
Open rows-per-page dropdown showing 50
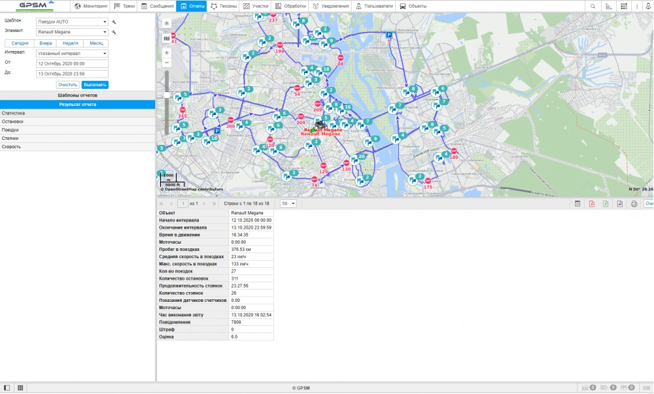(288, 204)
